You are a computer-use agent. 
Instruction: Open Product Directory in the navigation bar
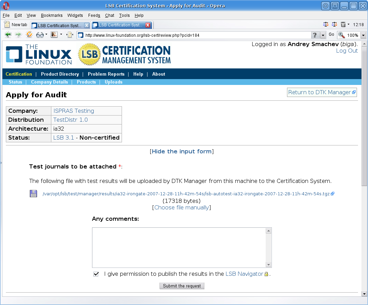(60, 74)
